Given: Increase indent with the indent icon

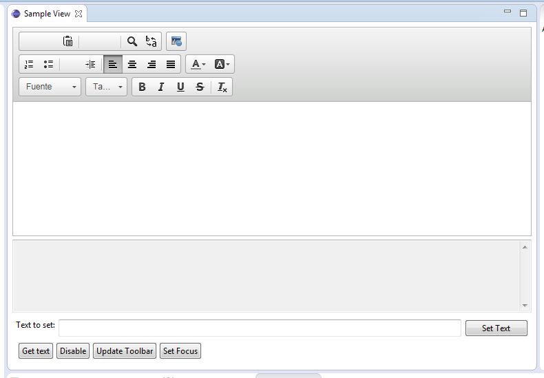Looking at the screenshot, I should [x=90, y=64].
